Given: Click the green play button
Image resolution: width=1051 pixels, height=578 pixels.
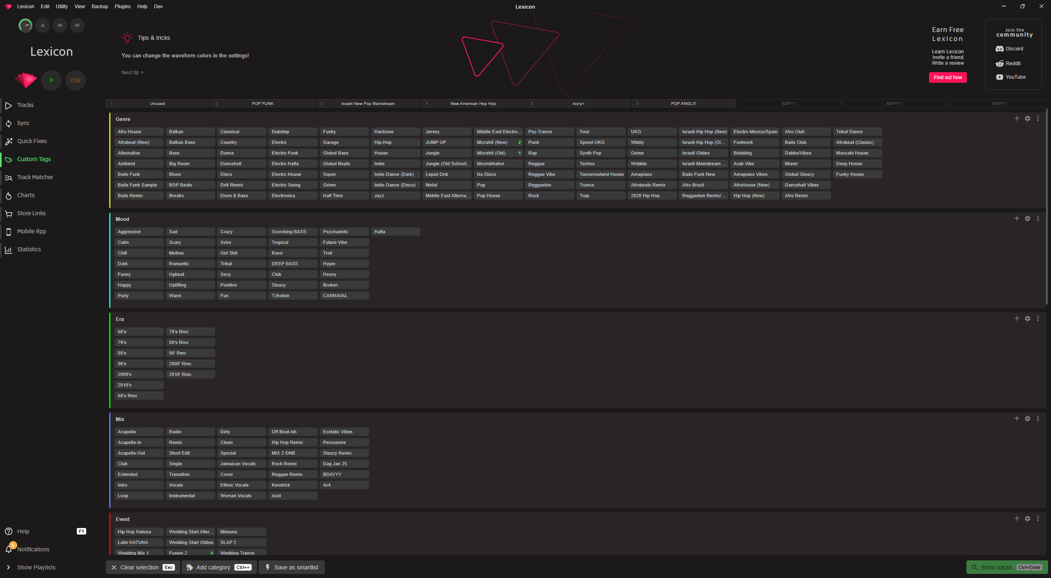Looking at the screenshot, I should (x=51, y=80).
